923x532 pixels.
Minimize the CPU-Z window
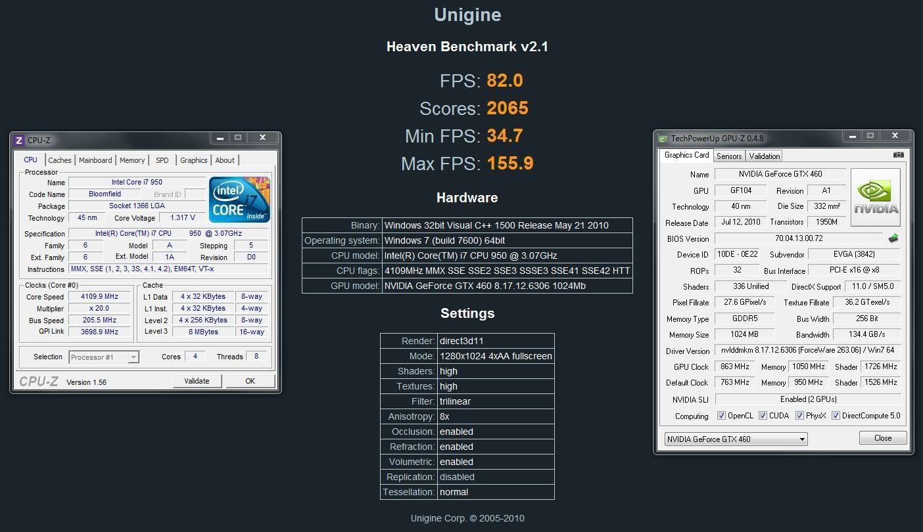coord(220,138)
